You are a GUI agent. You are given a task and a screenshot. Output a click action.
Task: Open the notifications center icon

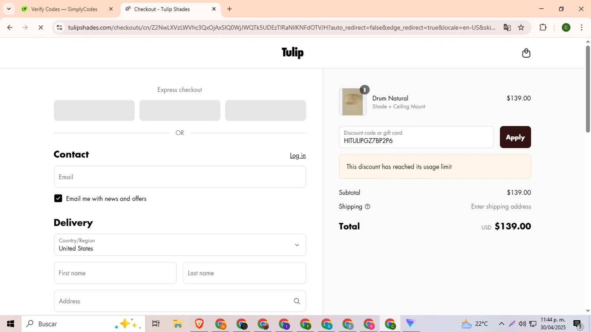[x=578, y=324]
